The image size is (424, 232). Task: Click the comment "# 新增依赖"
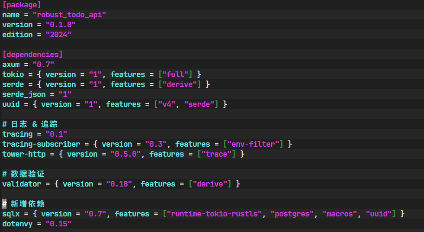click(x=23, y=203)
